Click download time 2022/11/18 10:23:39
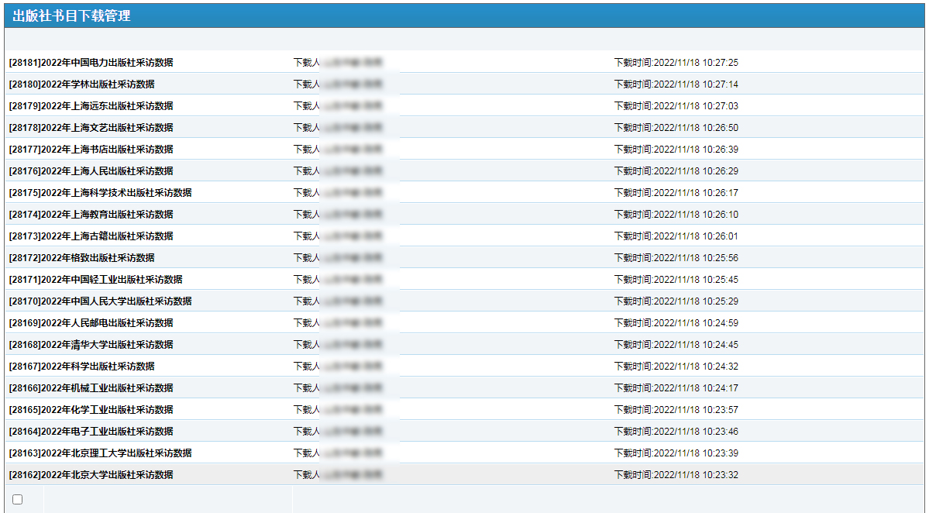 (x=676, y=453)
